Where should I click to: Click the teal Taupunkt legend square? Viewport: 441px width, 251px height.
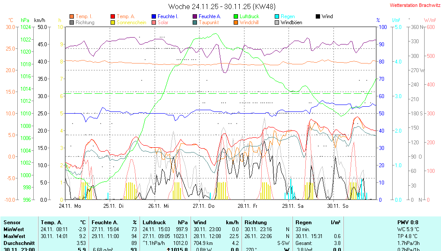click(x=195, y=22)
